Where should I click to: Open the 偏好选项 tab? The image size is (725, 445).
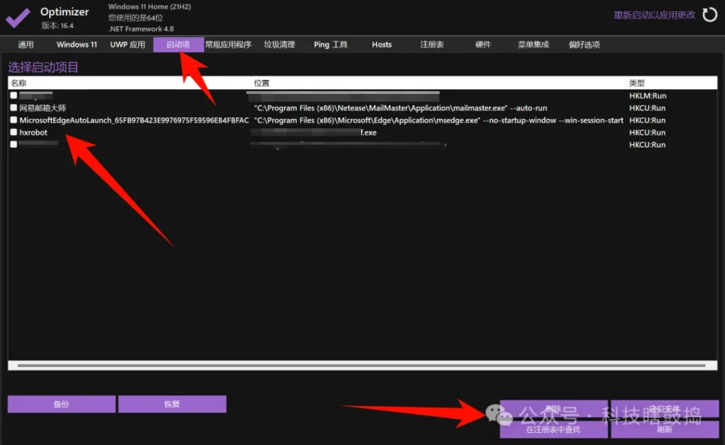(x=584, y=45)
